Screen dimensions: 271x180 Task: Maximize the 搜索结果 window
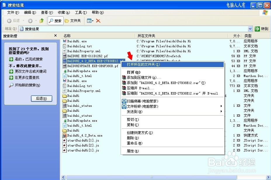[260, 5]
